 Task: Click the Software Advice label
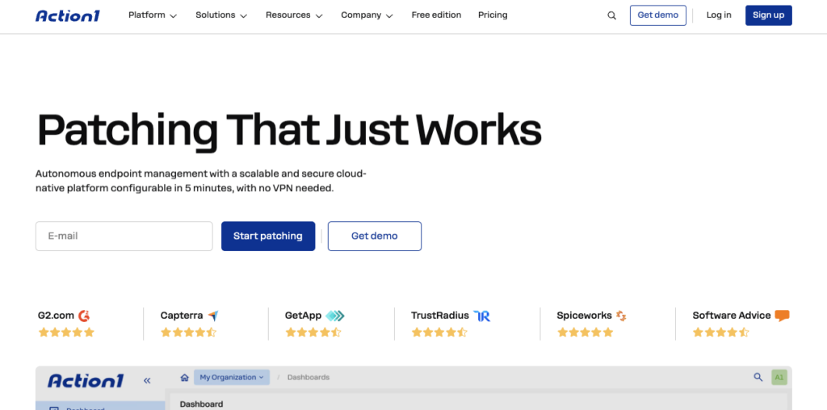point(732,316)
